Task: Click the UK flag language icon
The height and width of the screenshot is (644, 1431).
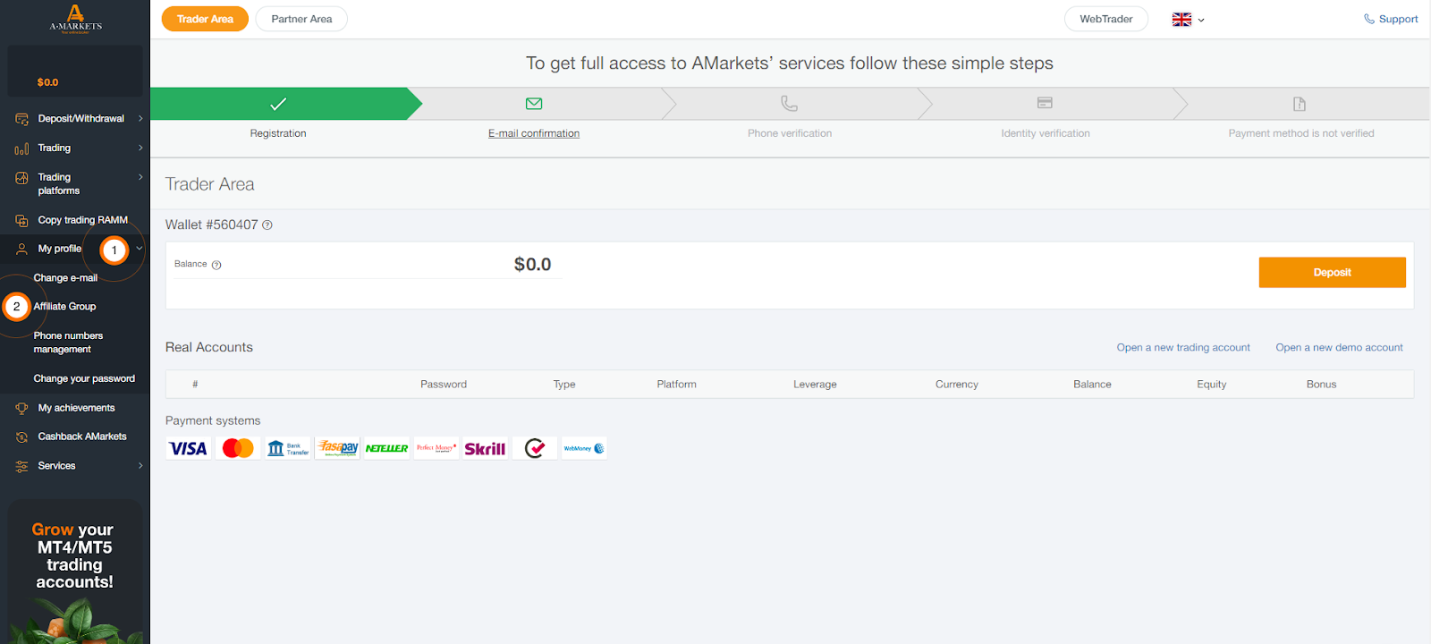Action: [1181, 19]
